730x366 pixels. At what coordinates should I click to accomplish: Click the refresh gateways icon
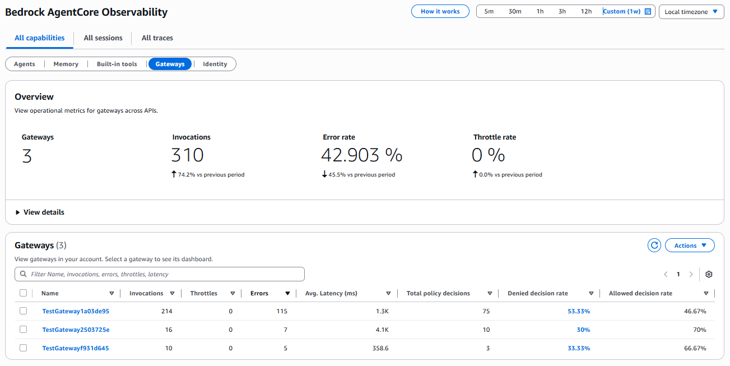(x=654, y=245)
